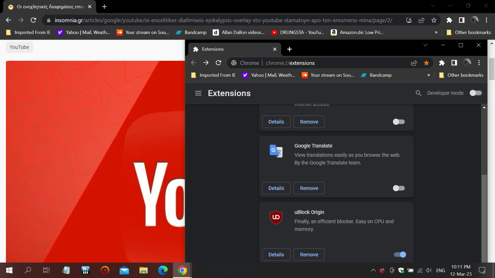The image size is (495, 278).
Task: Show more bookmarks in Extensions window
Action: [428, 75]
